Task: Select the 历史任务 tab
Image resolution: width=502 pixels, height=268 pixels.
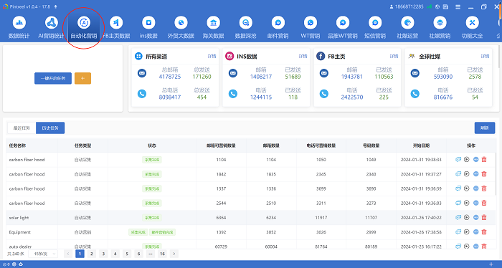Action: pyautogui.click(x=50, y=128)
